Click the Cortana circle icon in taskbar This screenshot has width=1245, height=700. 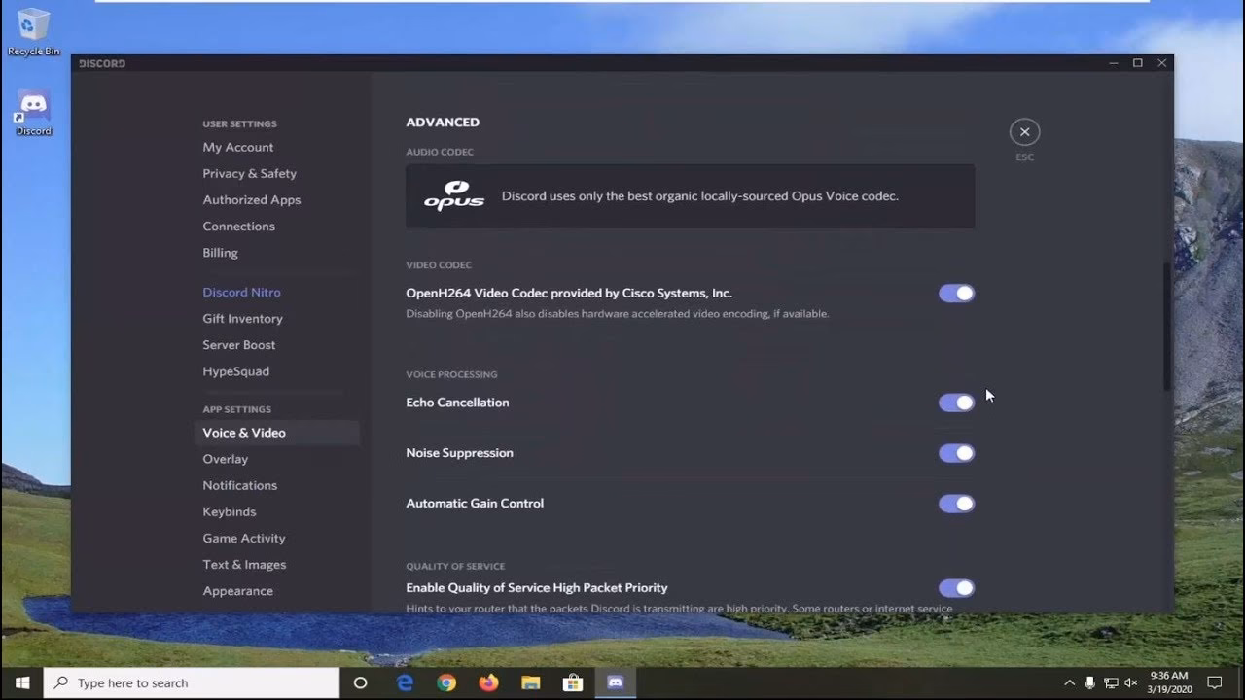pyautogui.click(x=360, y=682)
